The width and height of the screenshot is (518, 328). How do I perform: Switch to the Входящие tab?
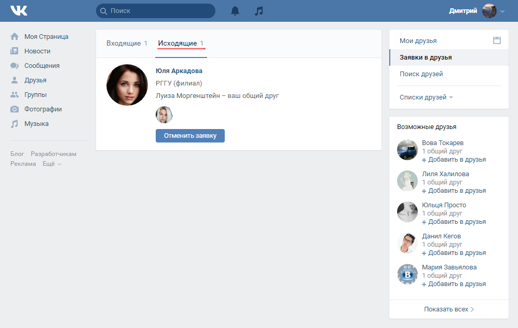[124, 44]
